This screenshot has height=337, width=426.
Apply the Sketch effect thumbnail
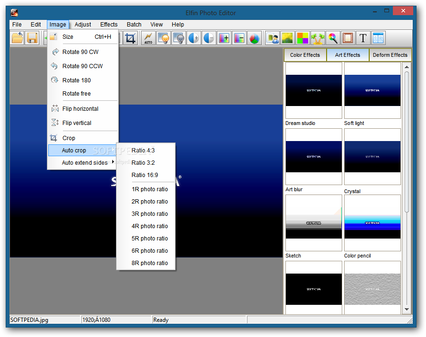[x=313, y=223]
